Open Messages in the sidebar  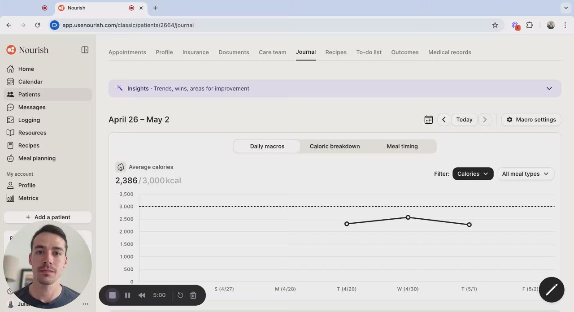click(x=48, y=107)
